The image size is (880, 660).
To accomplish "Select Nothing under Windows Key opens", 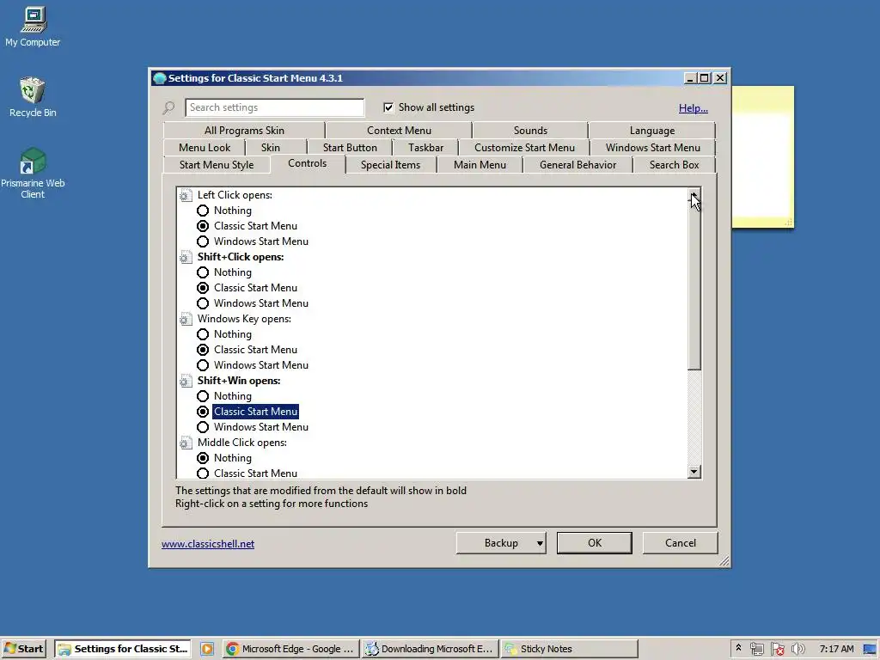I will (203, 334).
